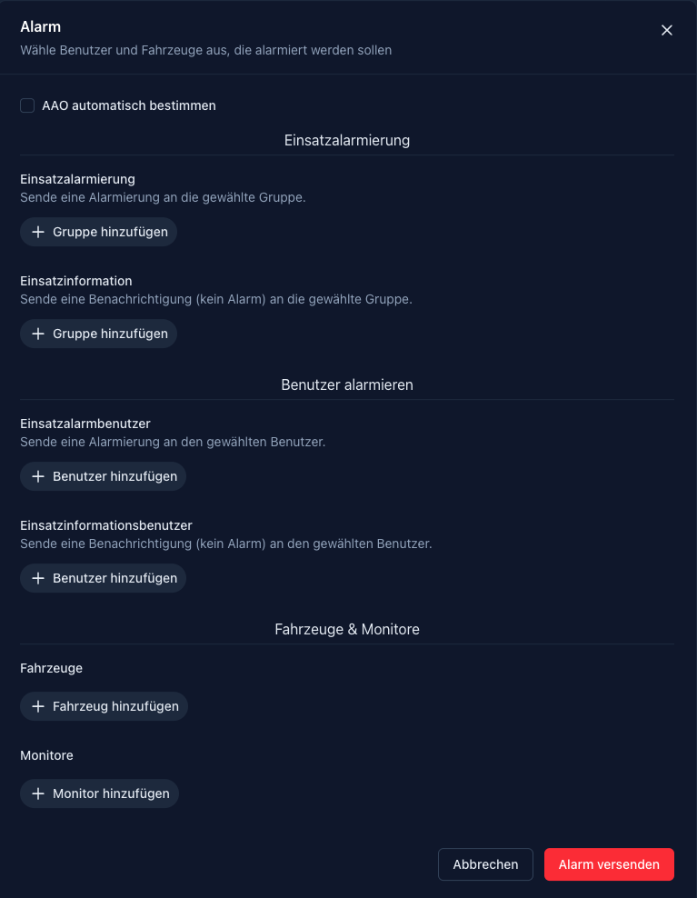697x898 pixels.
Task: Click the 'AAO automatisch bestimmen' label text
Action: point(129,105)
